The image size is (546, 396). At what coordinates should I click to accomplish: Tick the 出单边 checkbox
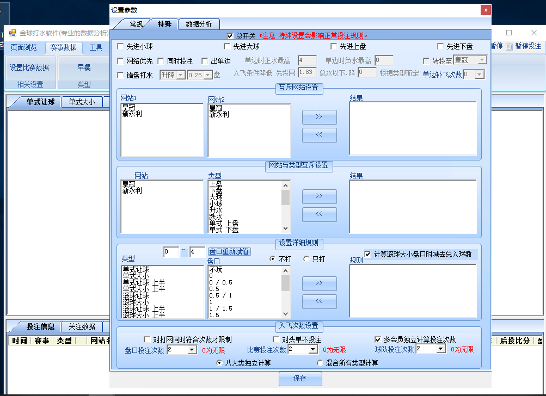click(x=205, y=61)
